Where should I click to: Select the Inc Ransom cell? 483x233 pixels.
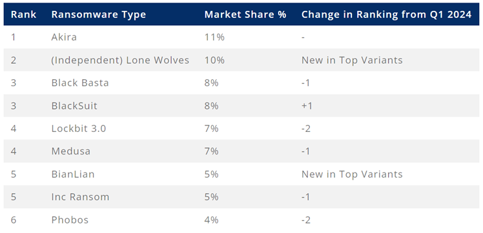[x=81, y=197]
